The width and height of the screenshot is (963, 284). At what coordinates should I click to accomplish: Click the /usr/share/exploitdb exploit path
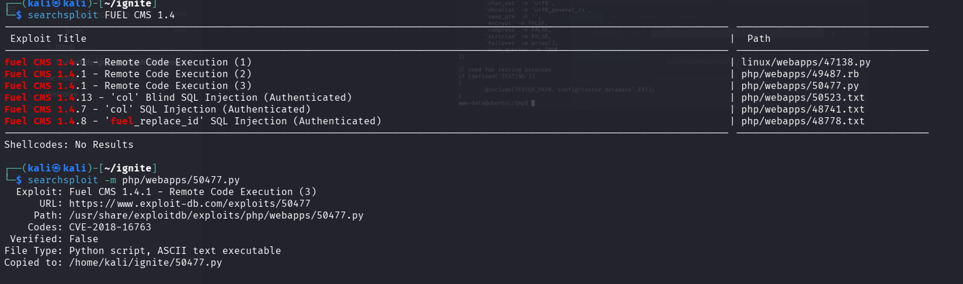click(x=216, y=216)
